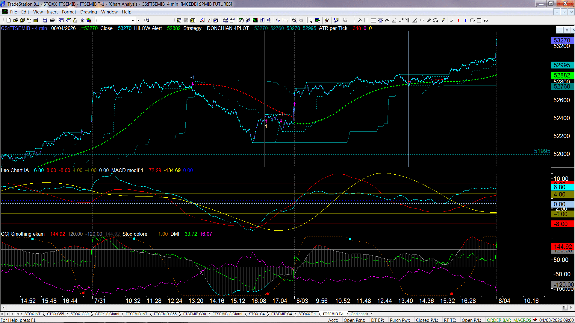Switch to the FTSEMIB C55 tab
Viewport: 575px width, 323px height.
[x=165, y=314]
